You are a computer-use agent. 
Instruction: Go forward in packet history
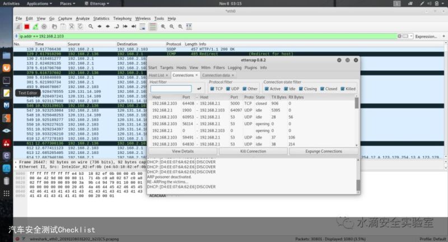[x=108, y=27]
